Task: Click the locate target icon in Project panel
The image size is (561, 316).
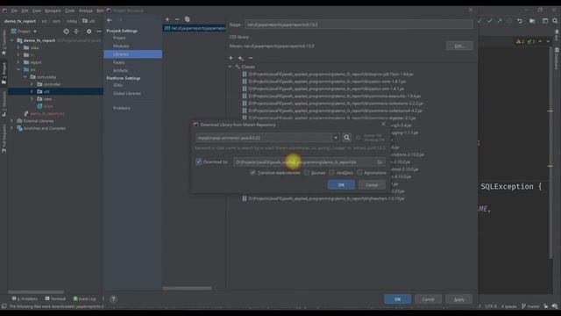Action: click(x=67, y=32)
